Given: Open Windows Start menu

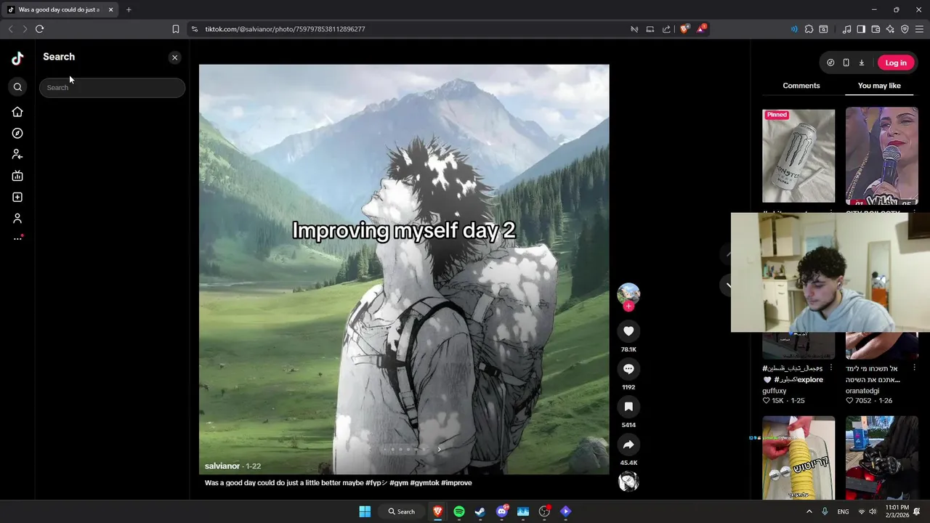Looking at the screenshot, I should coord(365,511).
